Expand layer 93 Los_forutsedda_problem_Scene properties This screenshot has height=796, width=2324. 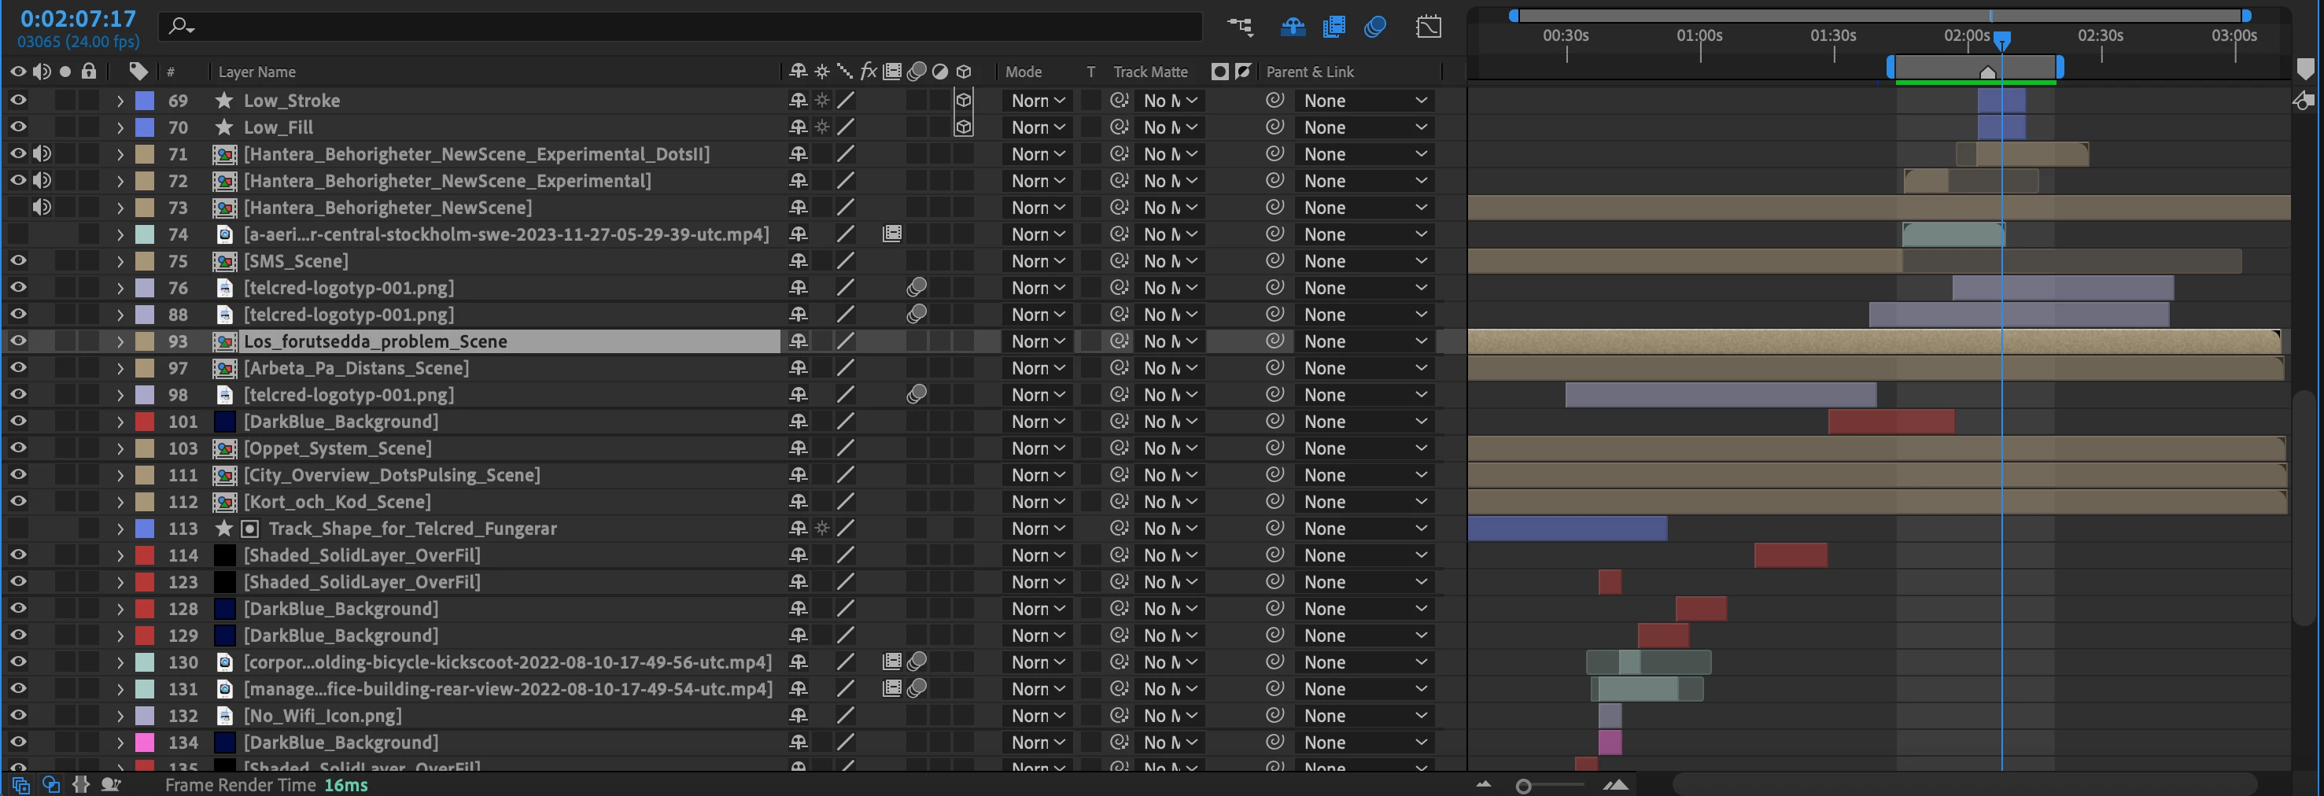pyautogui.click(x=120, y=341)
